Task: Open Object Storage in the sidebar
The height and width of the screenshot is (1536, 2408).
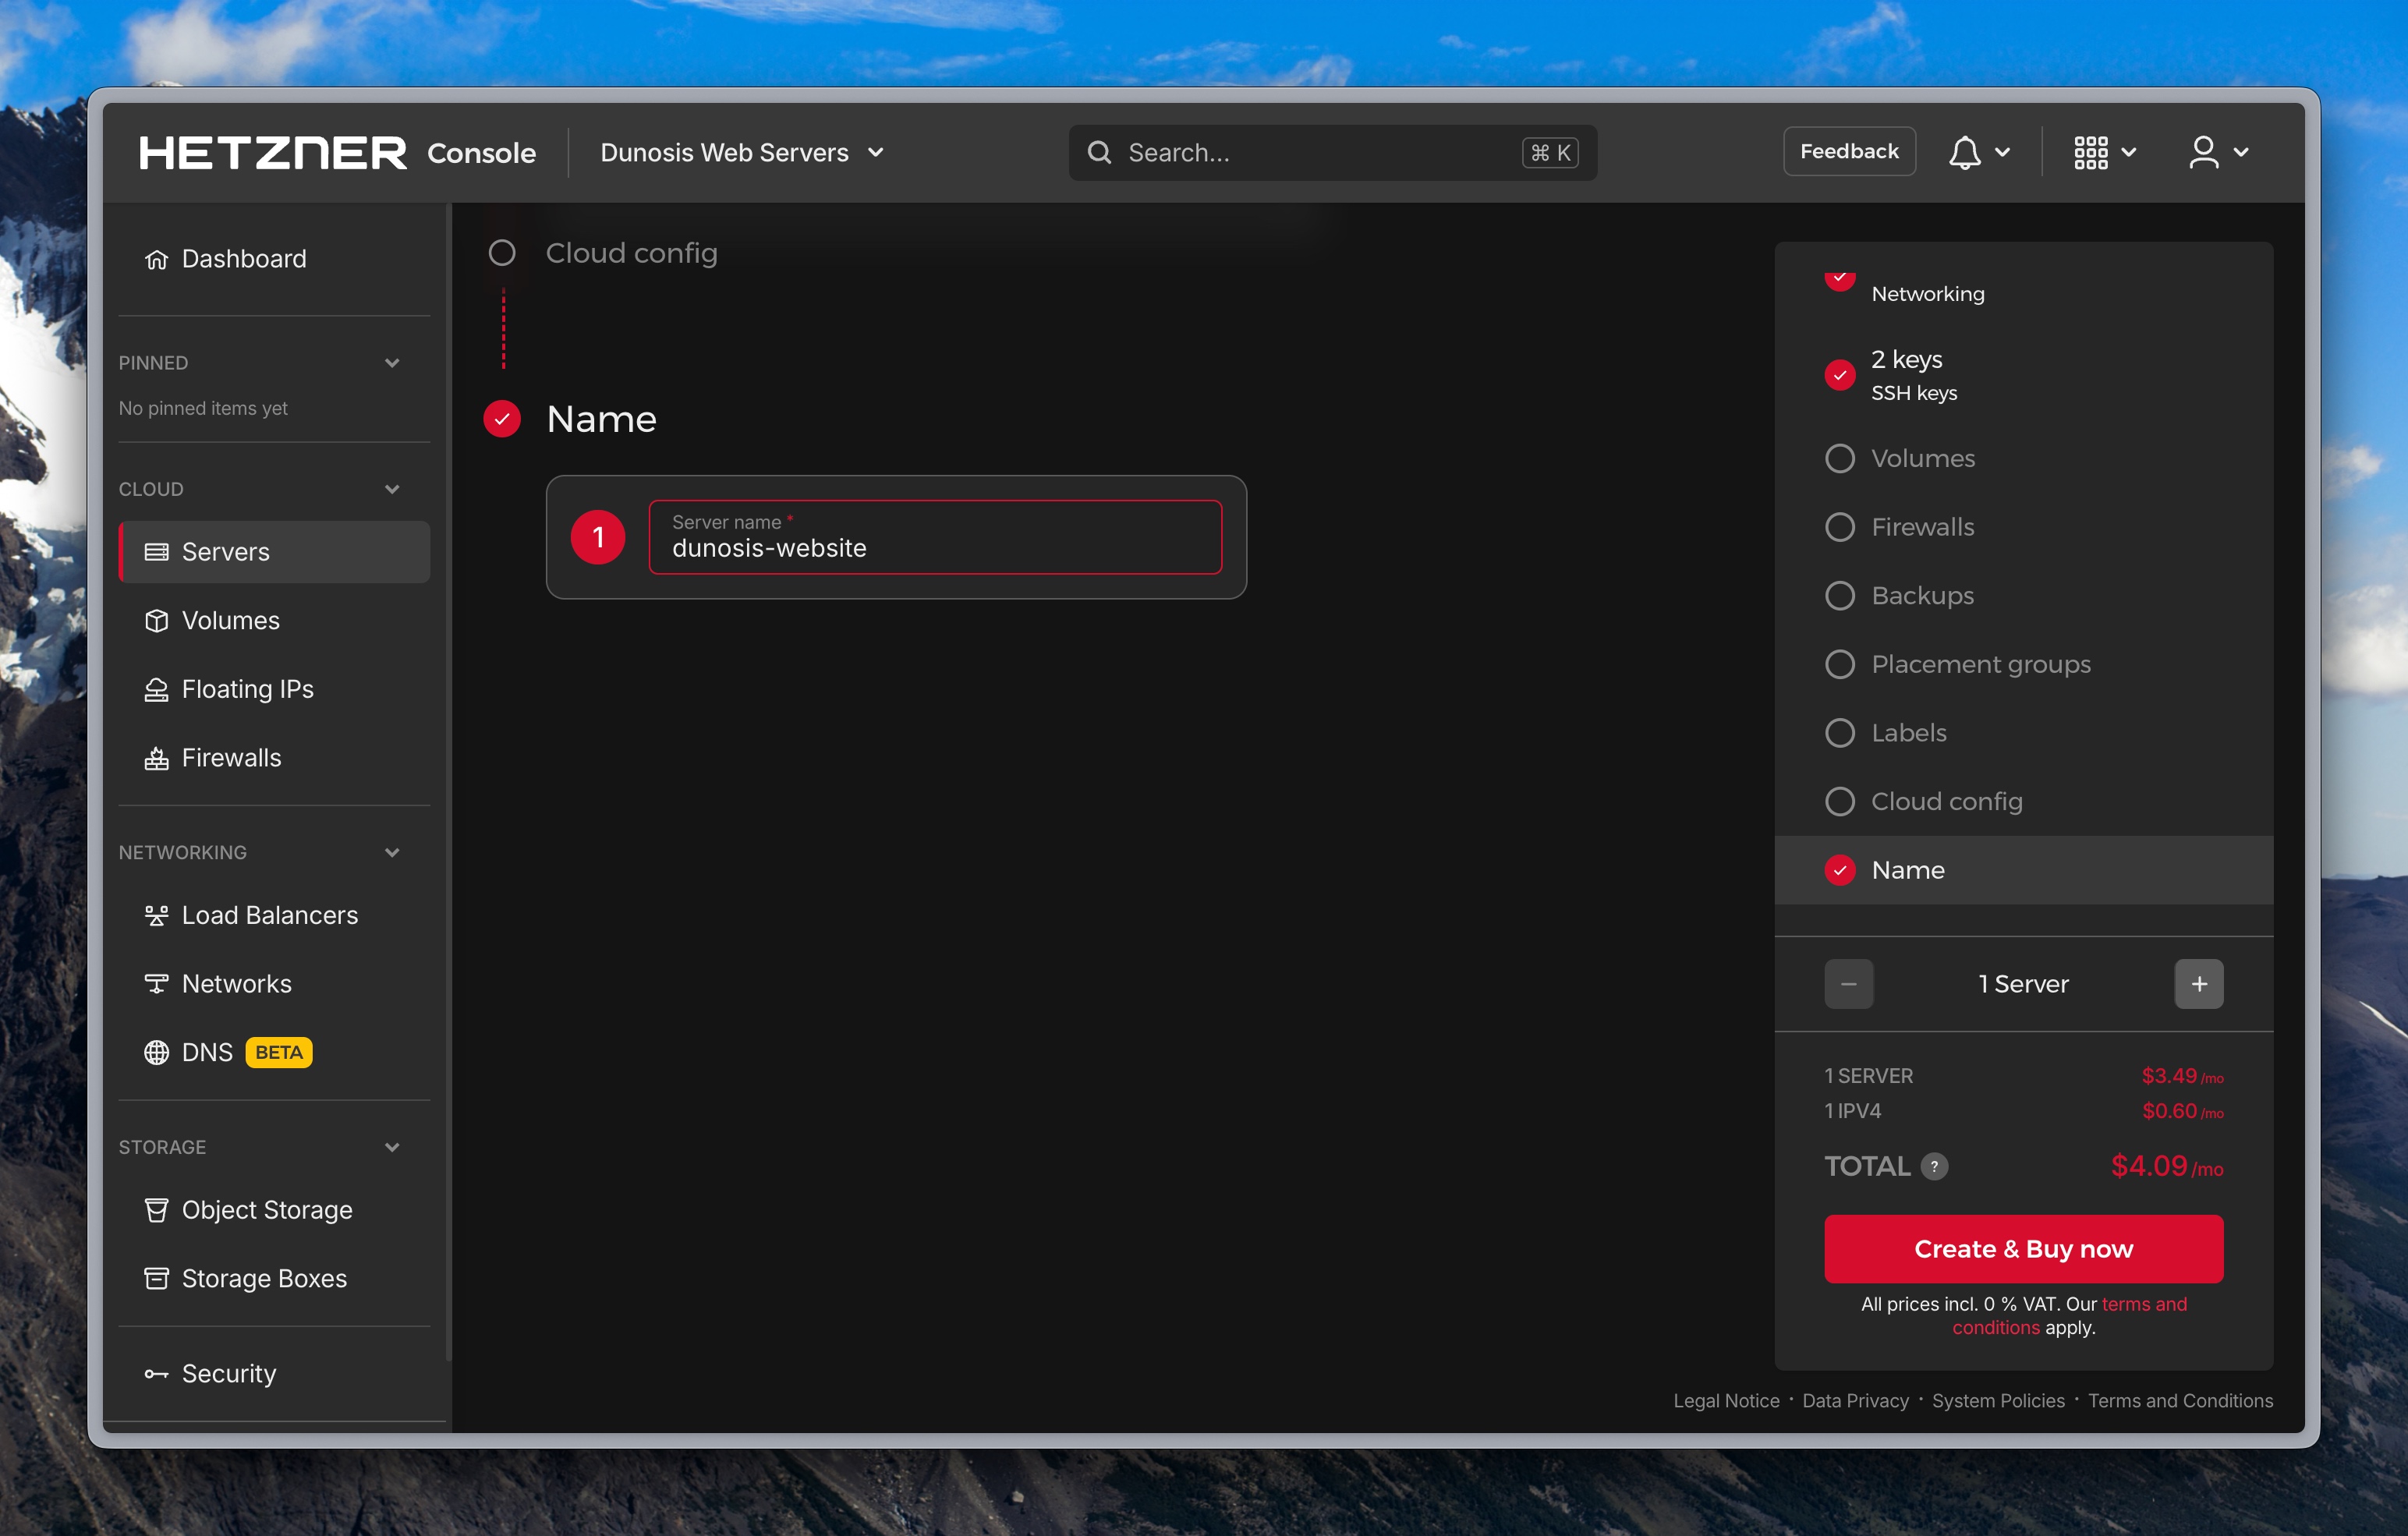Action: 266,1210
